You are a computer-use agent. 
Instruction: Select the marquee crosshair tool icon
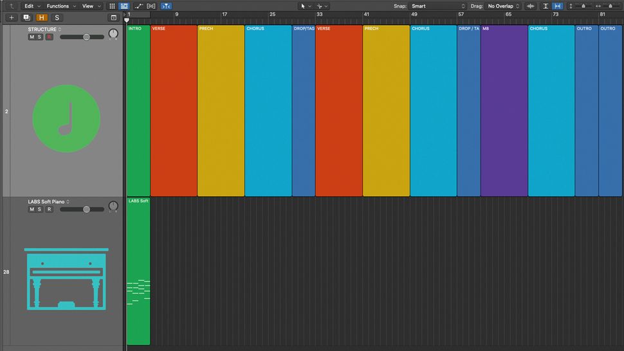pyautogui.click(x=319, y=6)
